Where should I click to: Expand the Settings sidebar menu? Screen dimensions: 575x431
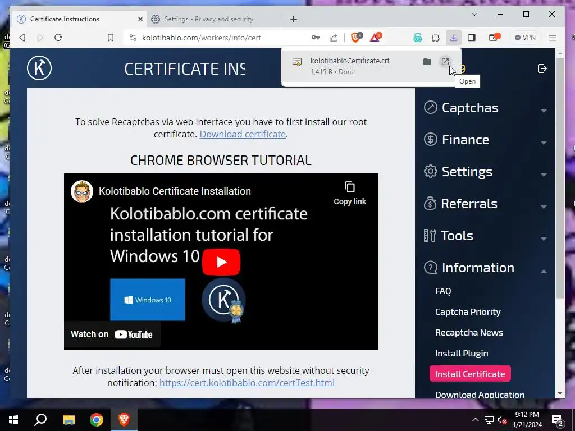tap(485, 172)
